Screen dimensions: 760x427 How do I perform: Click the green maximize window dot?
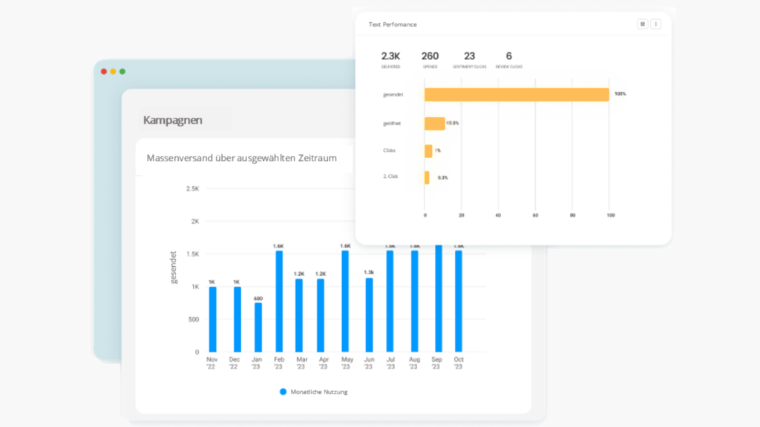point(122,71)
